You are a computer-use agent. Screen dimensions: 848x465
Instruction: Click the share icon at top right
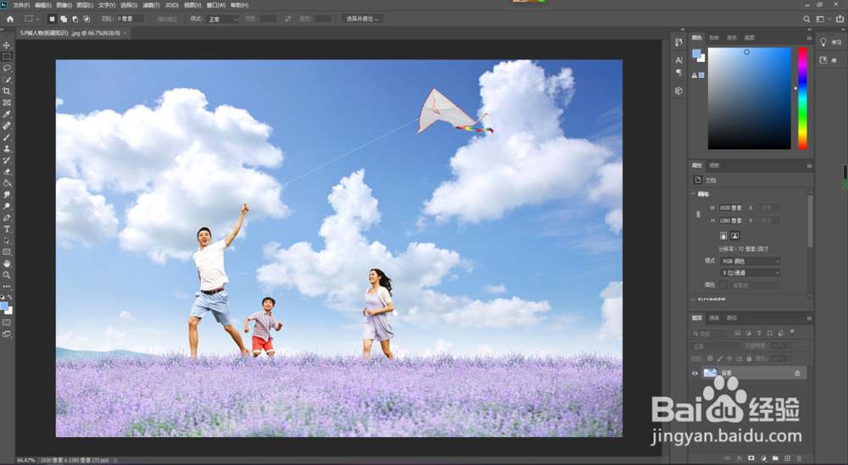point(840,19)
